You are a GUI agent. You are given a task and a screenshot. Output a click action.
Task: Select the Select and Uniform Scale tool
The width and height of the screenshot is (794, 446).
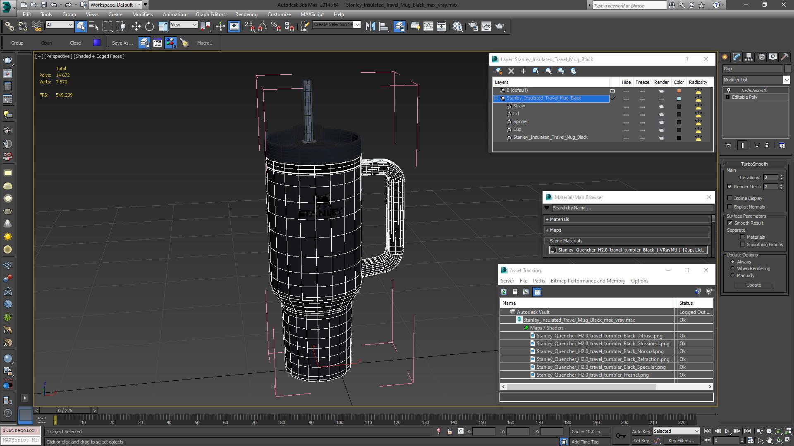pos(163,26)
